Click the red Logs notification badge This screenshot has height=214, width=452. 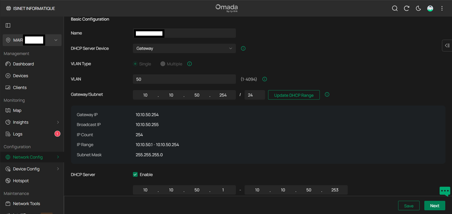[x=57, y=134]
